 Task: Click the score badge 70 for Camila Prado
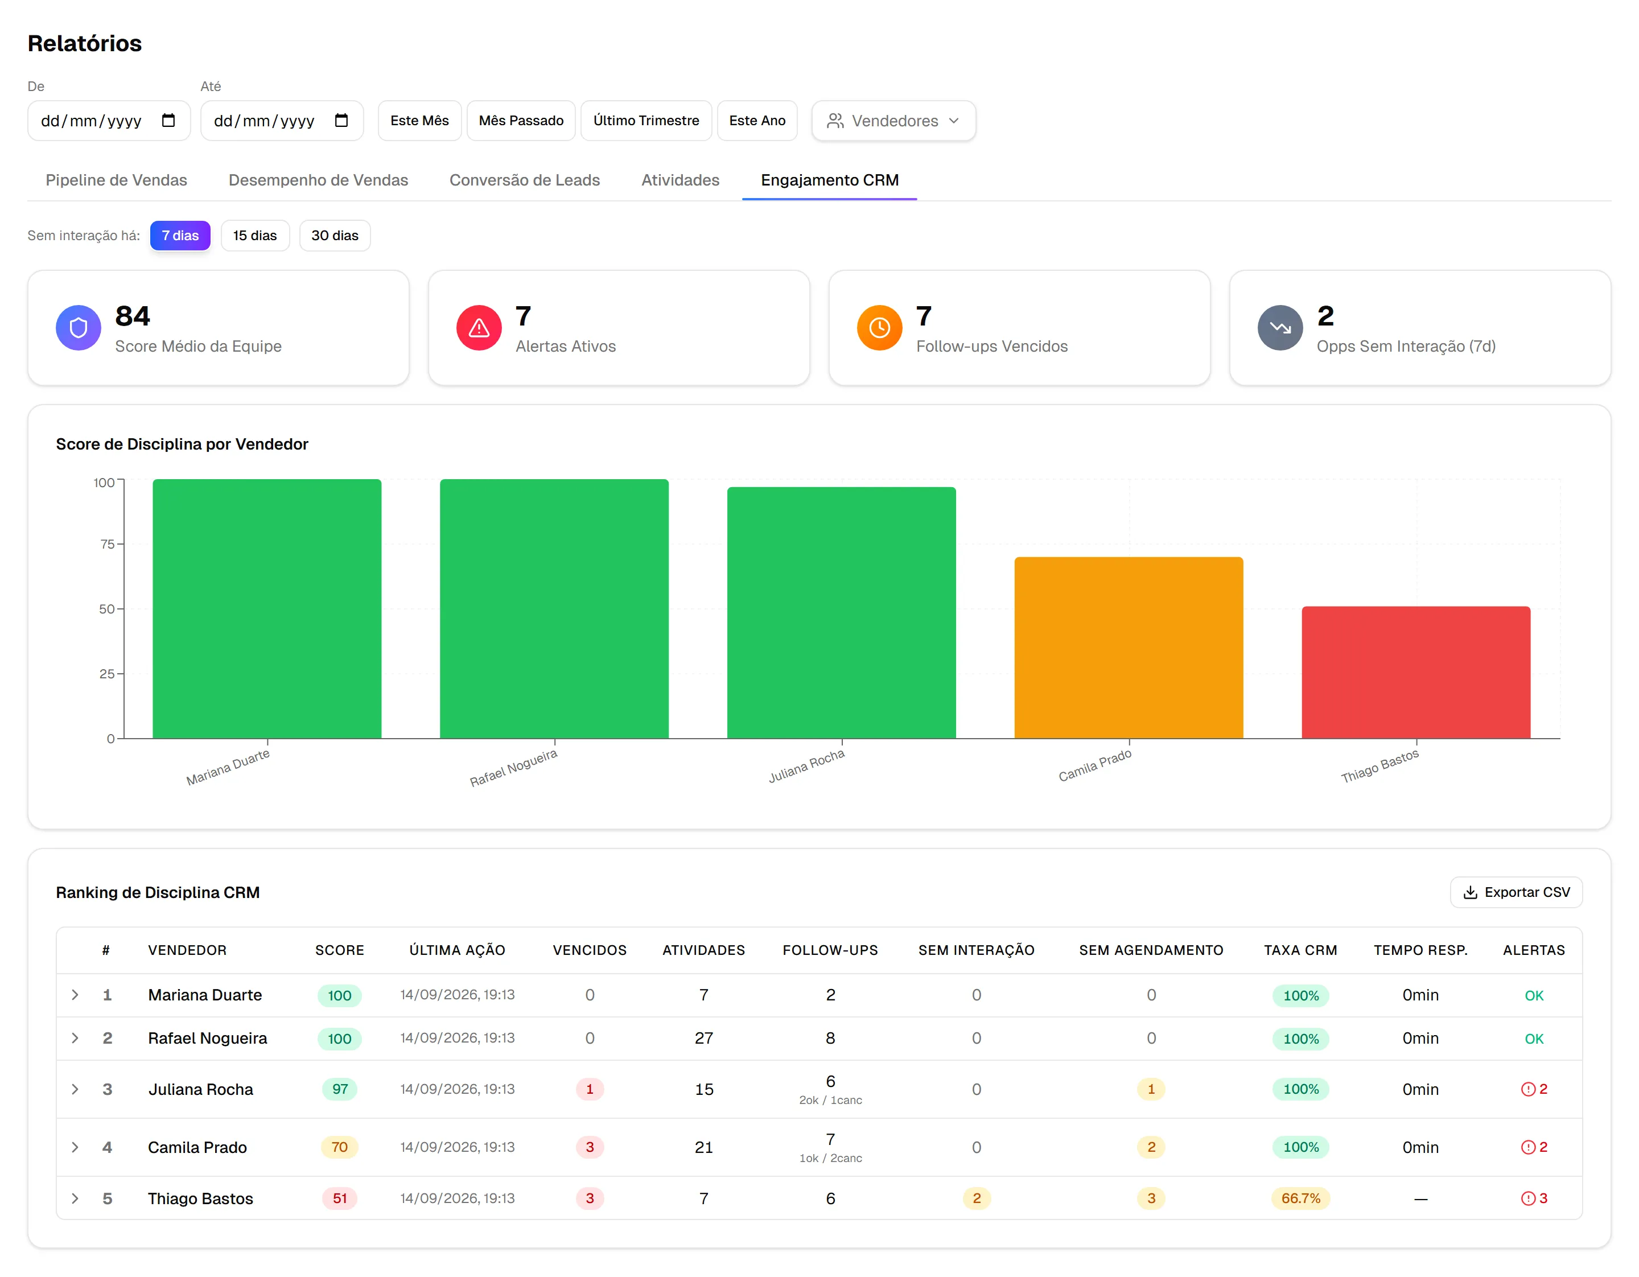click(x=340, y=1147)
